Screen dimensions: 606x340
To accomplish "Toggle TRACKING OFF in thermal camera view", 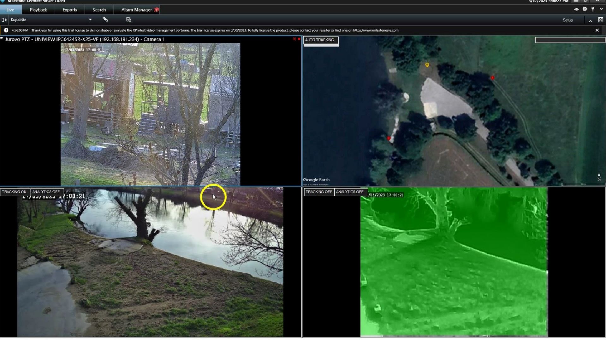I will click(x=319, y=192).
